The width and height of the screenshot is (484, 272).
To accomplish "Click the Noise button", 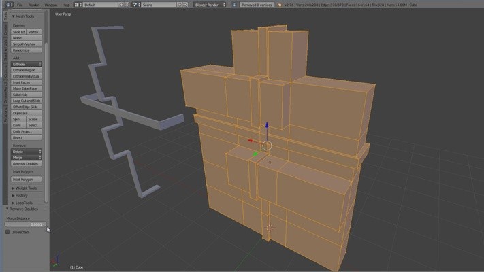I will (x=27, y=38).
